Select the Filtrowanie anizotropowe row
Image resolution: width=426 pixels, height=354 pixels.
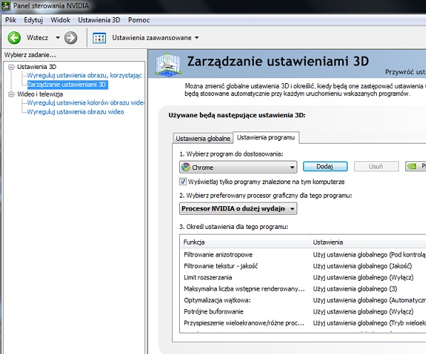(303, 254)
